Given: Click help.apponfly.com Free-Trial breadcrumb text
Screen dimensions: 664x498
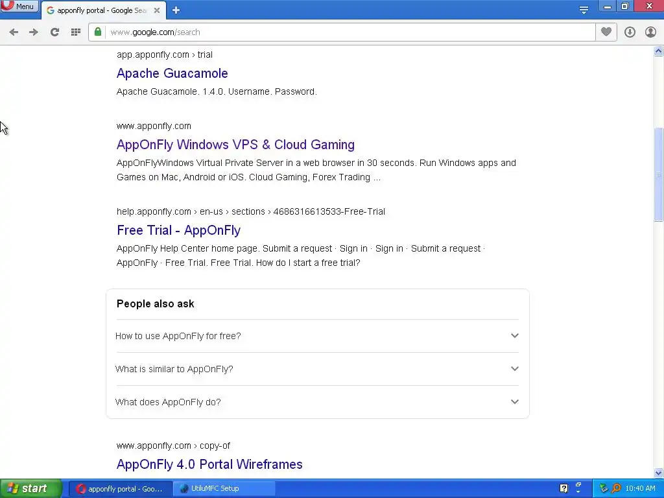Looking at the screenshot, I should [251, 211].
